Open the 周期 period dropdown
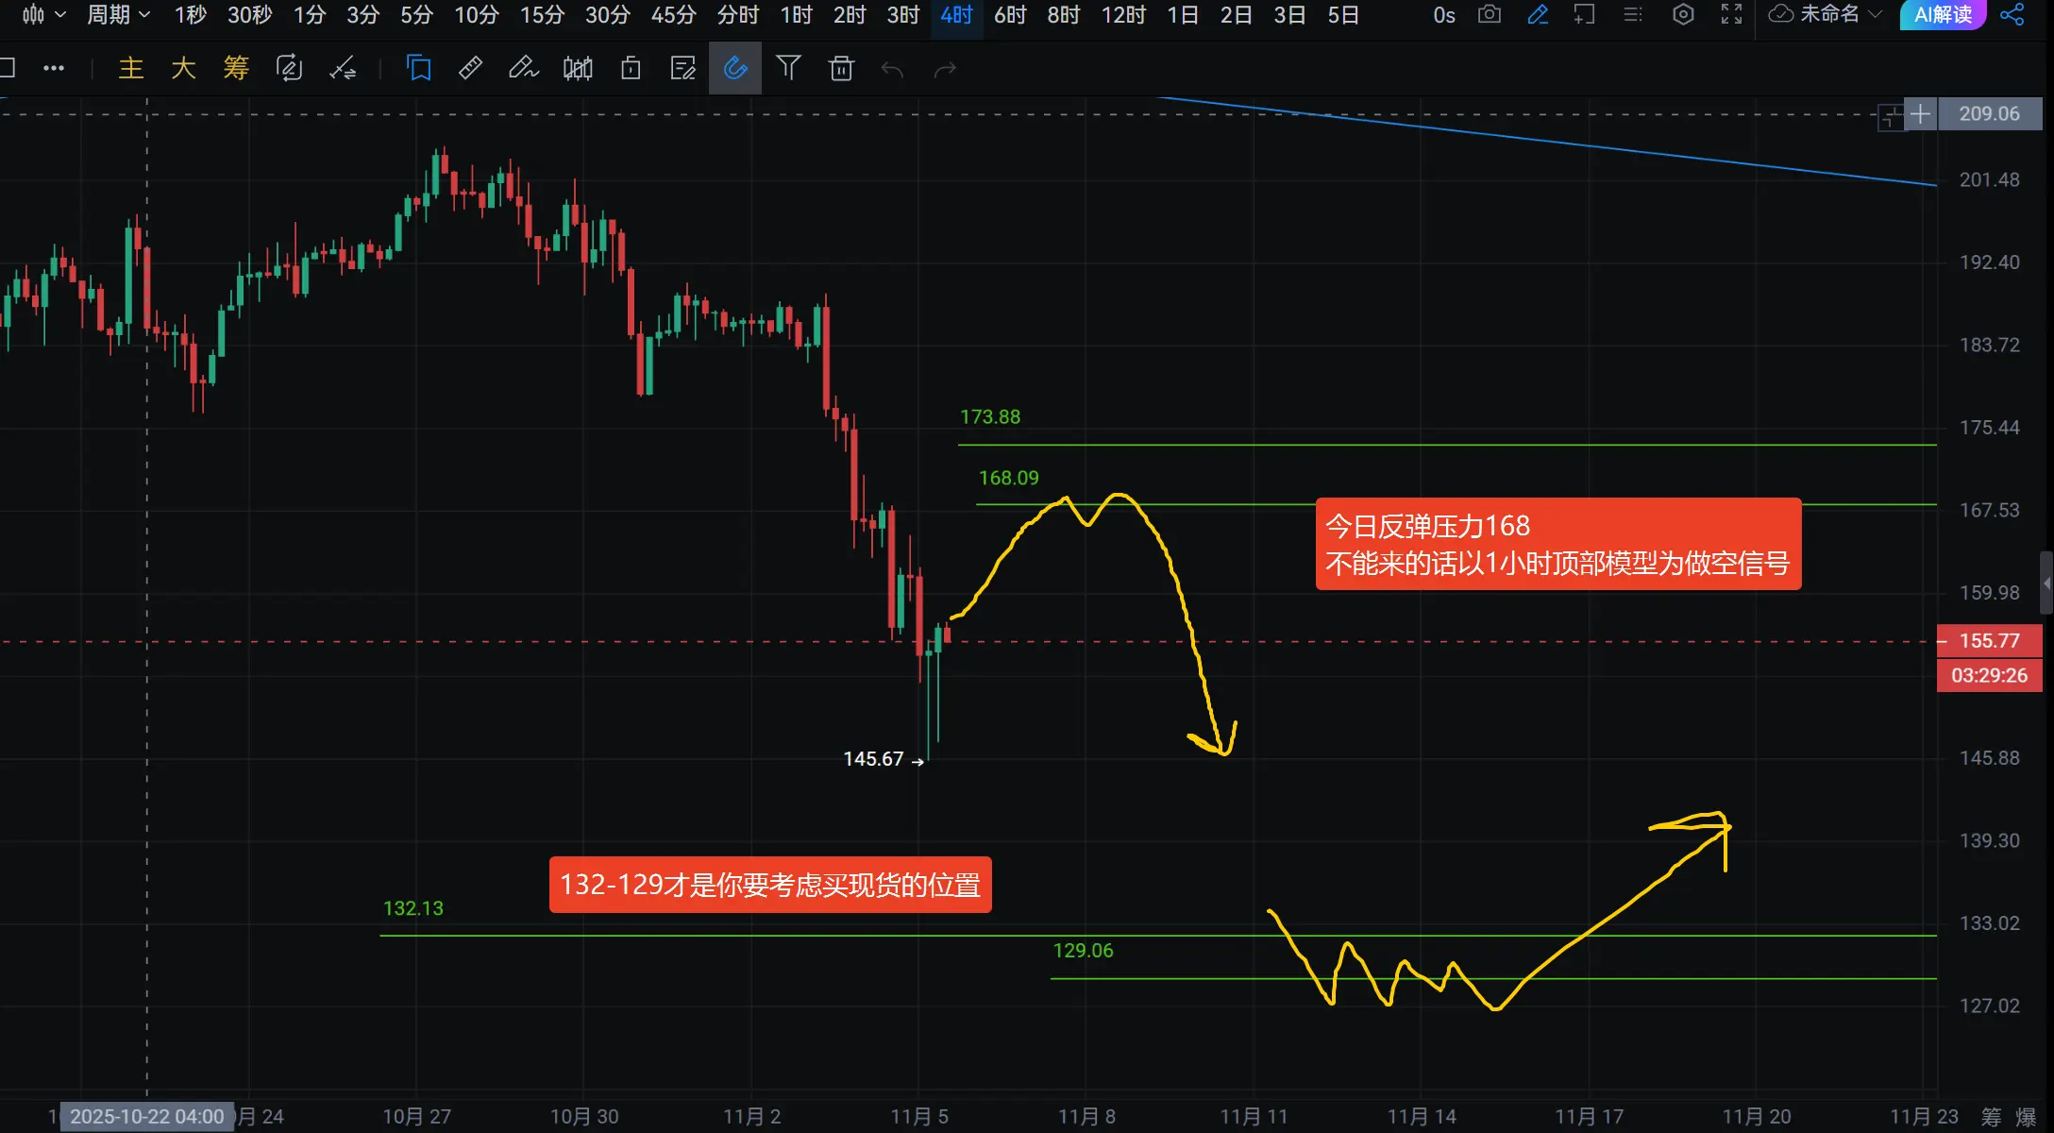 [118, 14]
